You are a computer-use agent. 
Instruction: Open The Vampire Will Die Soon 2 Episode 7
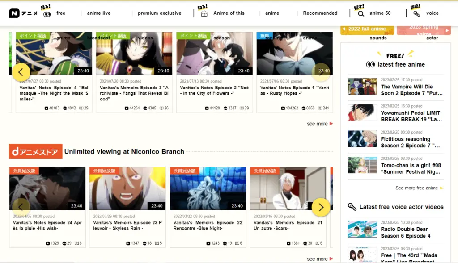(x=411, y=90)
